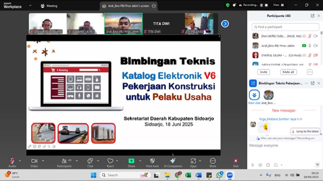Open the React heart icon
Image resolution: width=323 pixels, height=181 pixels.
click(110, 161)
